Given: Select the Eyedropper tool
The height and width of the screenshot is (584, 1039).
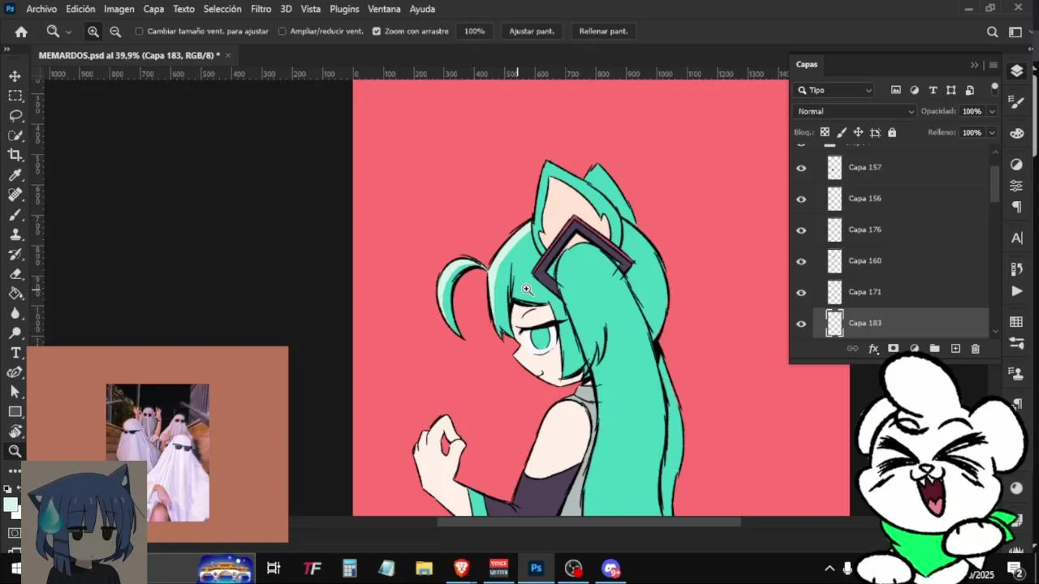Looking at the screenshot, I should (x=15, y=175).
